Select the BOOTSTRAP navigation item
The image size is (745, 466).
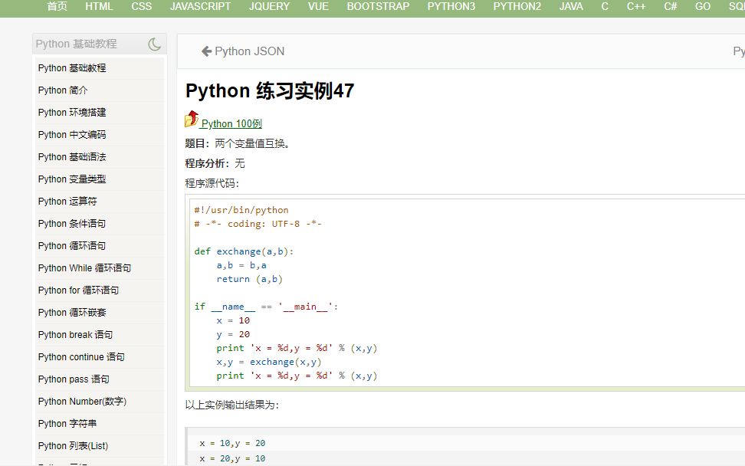click(378, 6)
